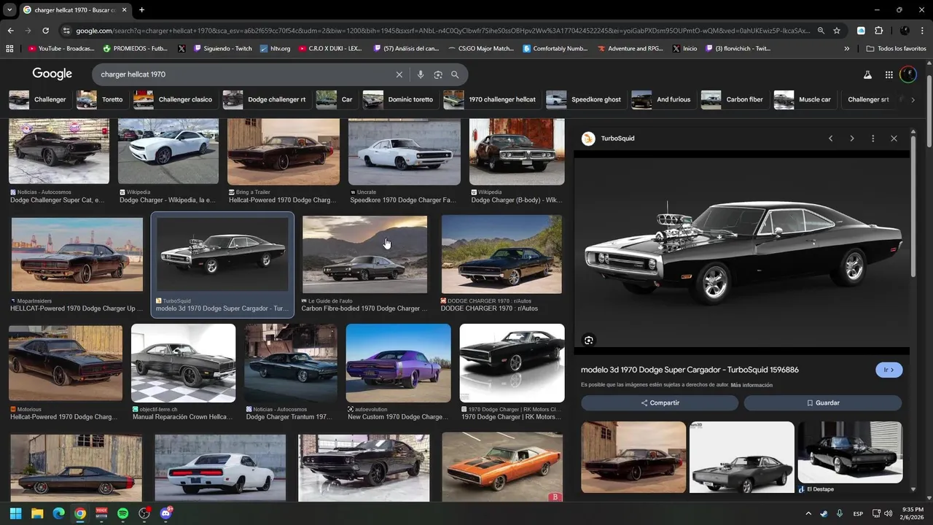Expand the hidden system tray icons

808,513
